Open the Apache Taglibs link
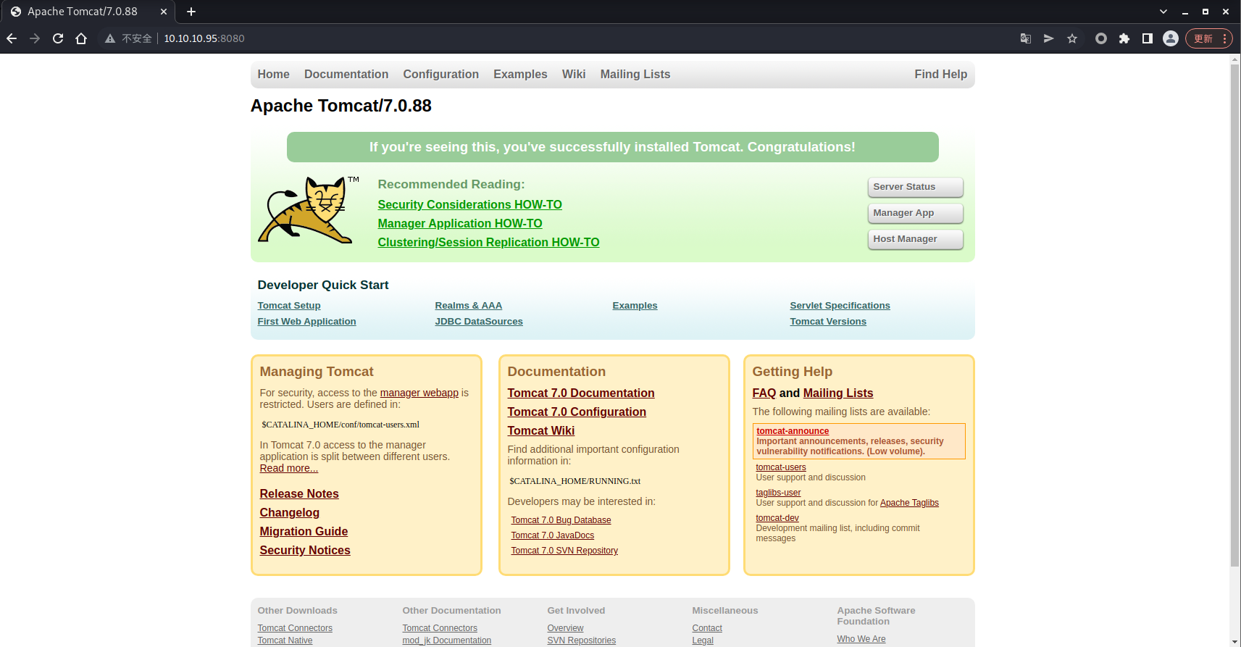 909,503
